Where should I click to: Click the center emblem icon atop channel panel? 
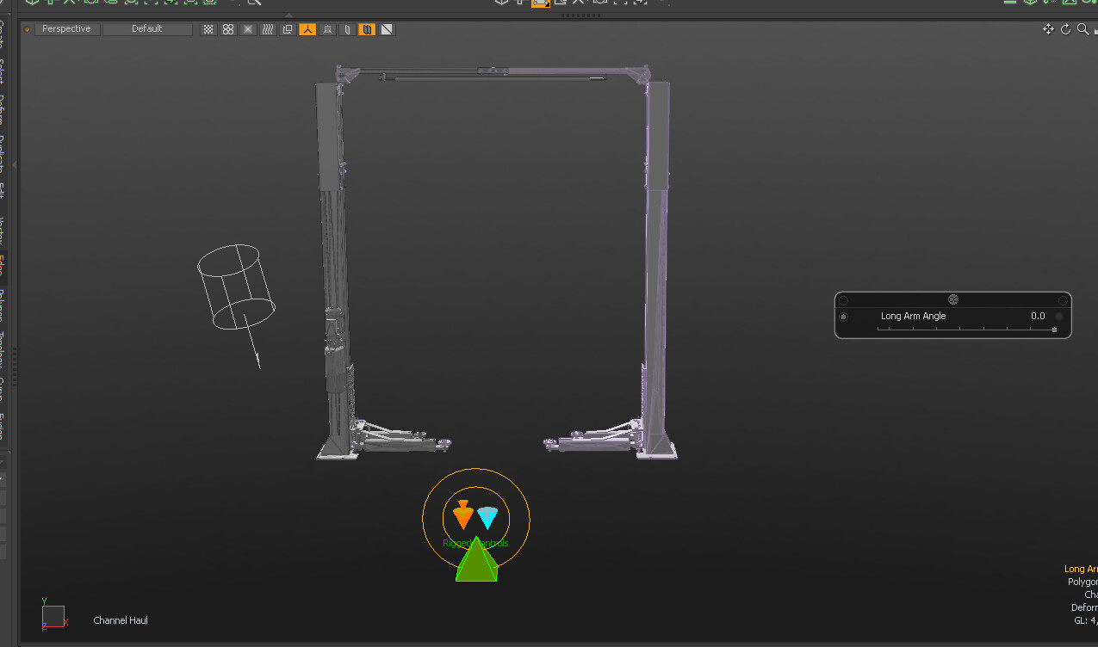[953, 299]
